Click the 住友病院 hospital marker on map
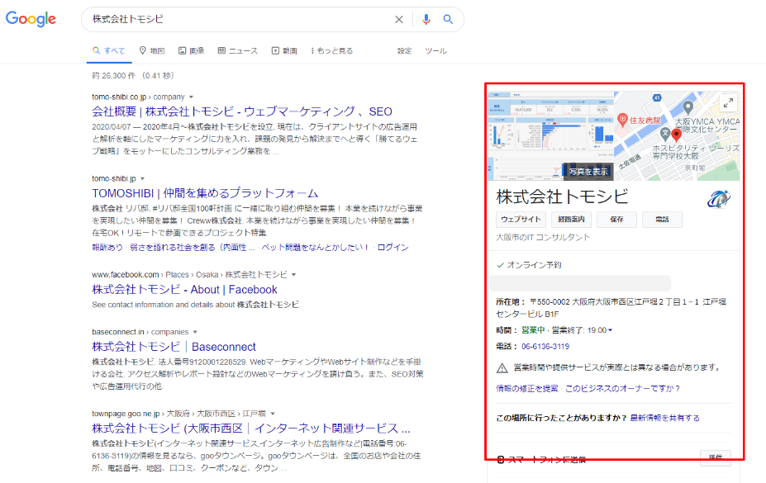 coord(623,119)
